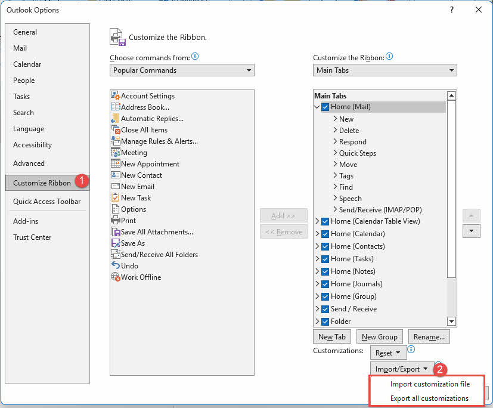Choose the Save As command icon
Screen dimensions: 493x408
click(117, 243)
